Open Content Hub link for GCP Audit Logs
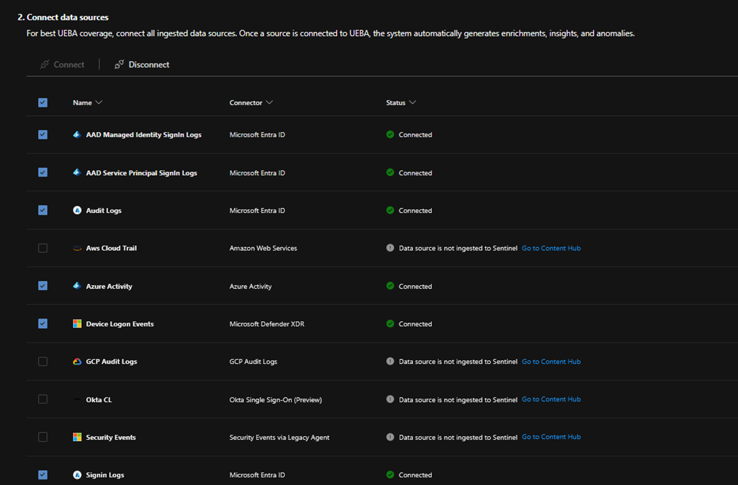Screen dimensions: 738x485 pyautogui.click(x=551, y=362)
